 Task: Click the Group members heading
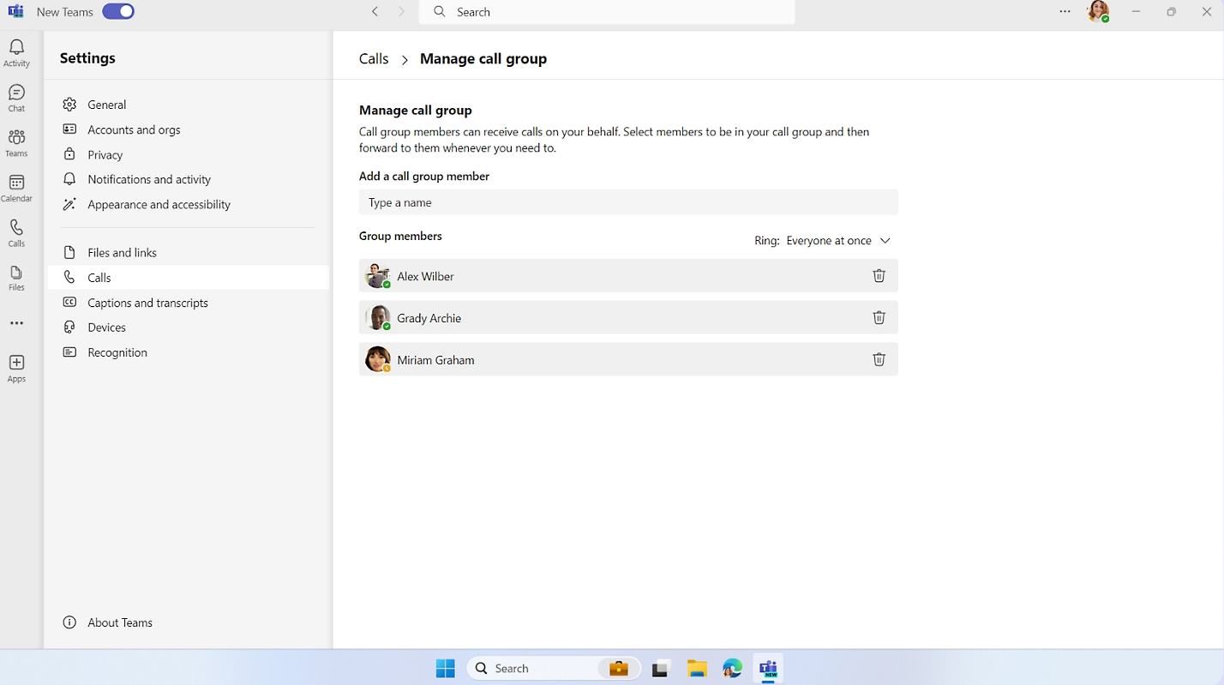click(x=400, y=236)
